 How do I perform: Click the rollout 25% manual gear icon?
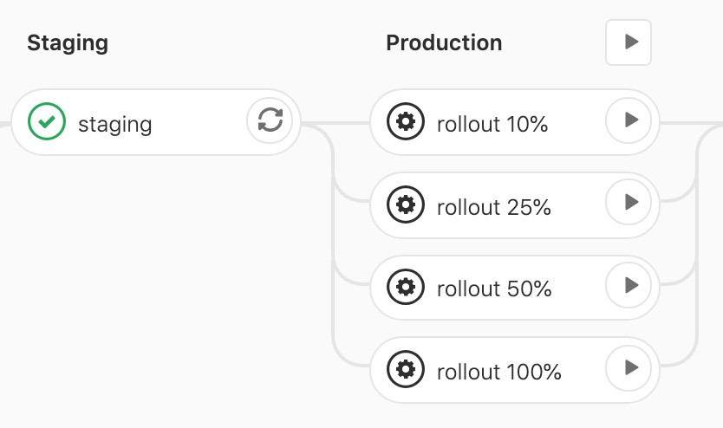[x=406, y=205]
